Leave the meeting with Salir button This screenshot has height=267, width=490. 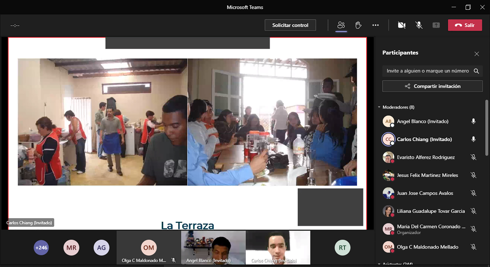point(465,25)
